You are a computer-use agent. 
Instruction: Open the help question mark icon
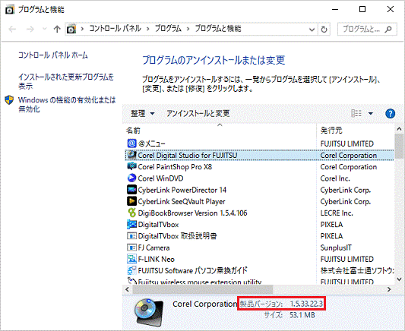[x=390, y=114]
